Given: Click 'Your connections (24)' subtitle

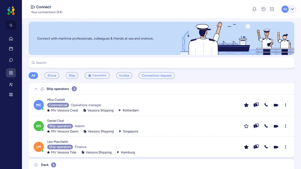Looking at the screenshot, I should [47, 12].
